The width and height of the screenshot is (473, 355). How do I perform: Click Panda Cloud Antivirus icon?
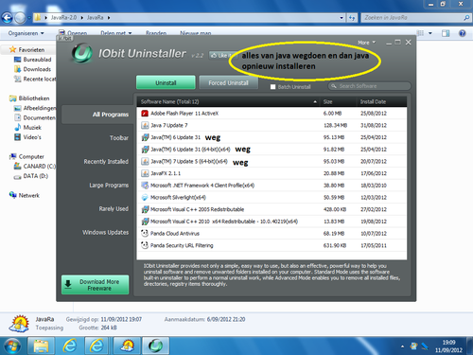145,233
